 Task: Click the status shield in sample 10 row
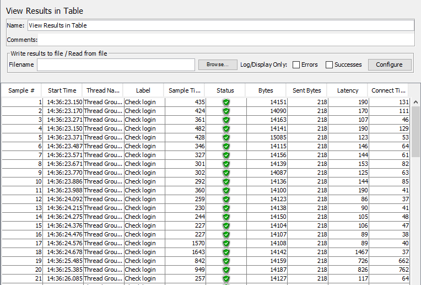(x=226, y=181)
